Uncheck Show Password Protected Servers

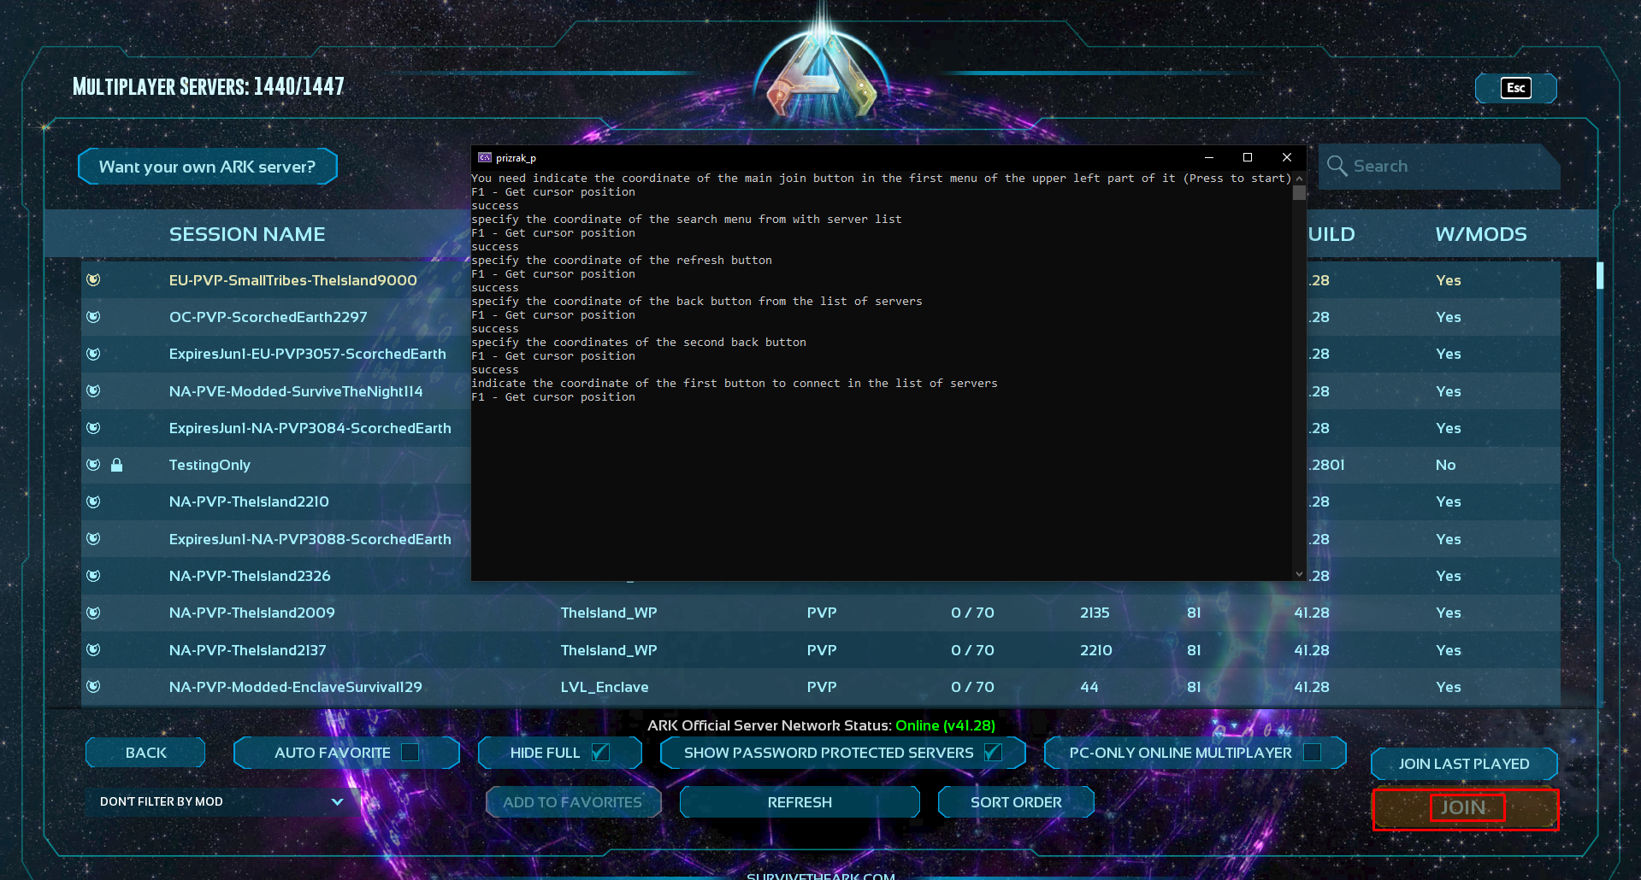click(x=993, y=753)
